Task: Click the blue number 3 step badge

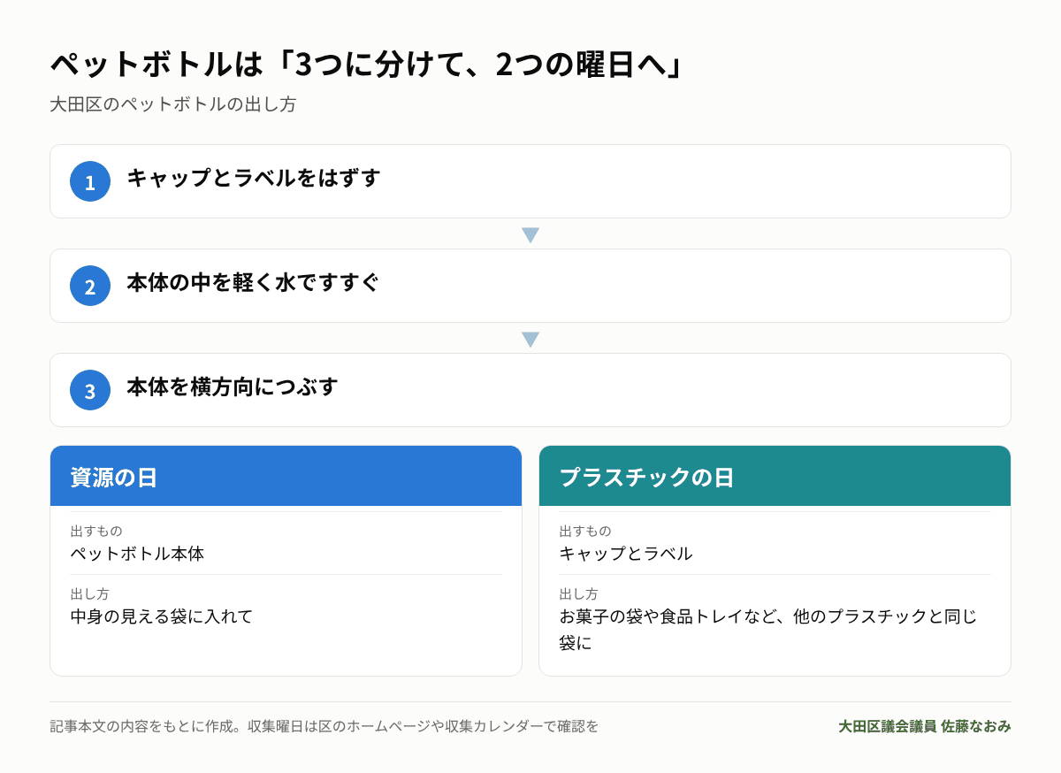Action: tap(90, 390)
